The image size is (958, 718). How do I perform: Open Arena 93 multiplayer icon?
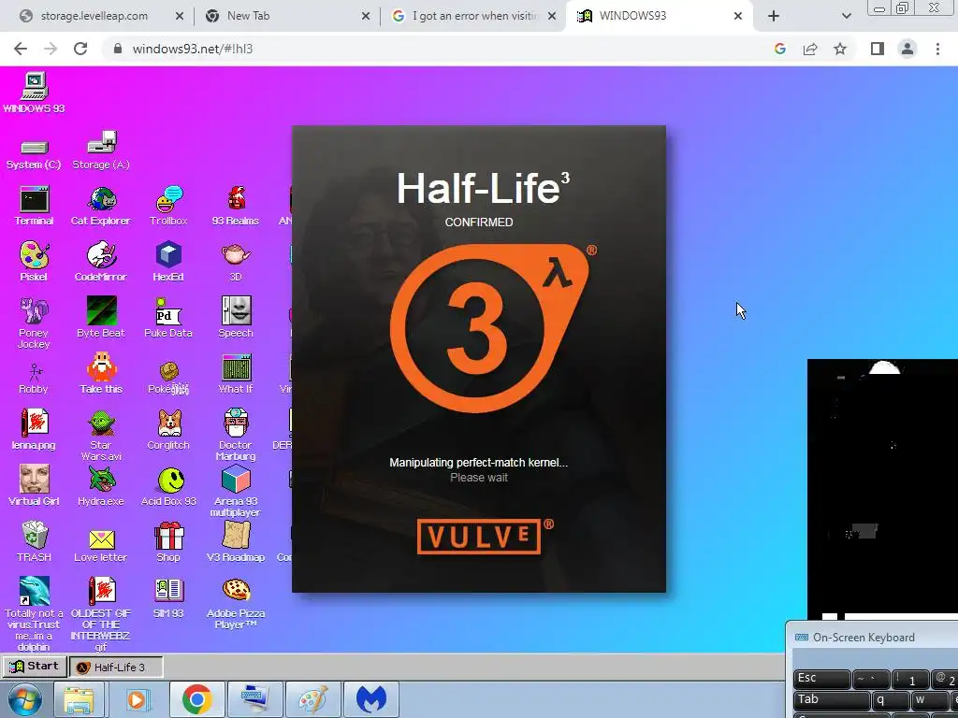(236, 492)
